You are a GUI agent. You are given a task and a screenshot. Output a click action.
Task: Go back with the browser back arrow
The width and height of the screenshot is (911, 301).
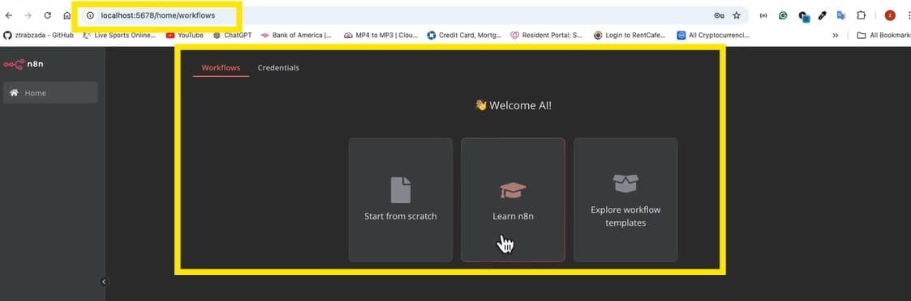coord(9,15)
